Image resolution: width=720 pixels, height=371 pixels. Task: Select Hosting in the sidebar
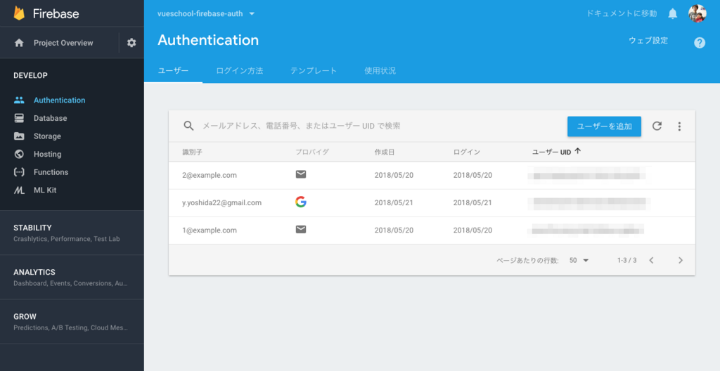(47, 154)
